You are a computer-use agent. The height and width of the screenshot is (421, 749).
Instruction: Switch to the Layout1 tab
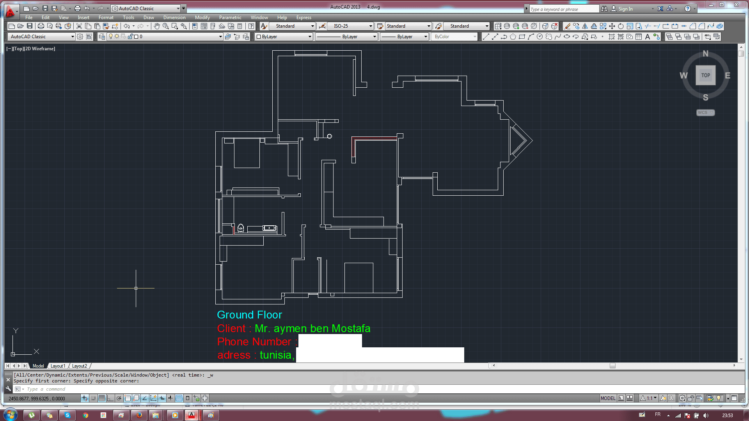coord(58,366)
